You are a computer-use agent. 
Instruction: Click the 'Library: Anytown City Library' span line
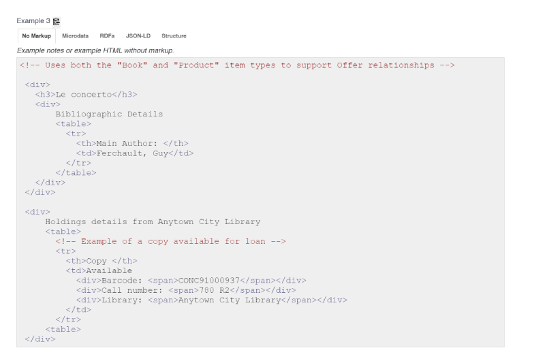coord(212,300)
